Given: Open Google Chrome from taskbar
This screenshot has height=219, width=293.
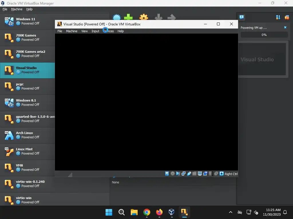Looking at the screenshot, I should pyautogui.click(x=147, y=212).
